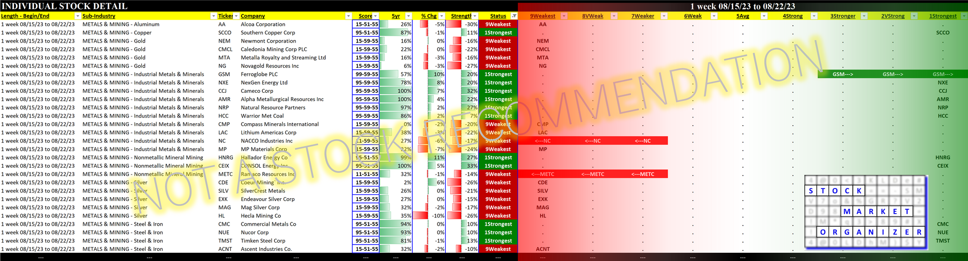968x261 pixels.
Task: Select the GSM ticker cell in Ticker column
Action: pos(224,74)
